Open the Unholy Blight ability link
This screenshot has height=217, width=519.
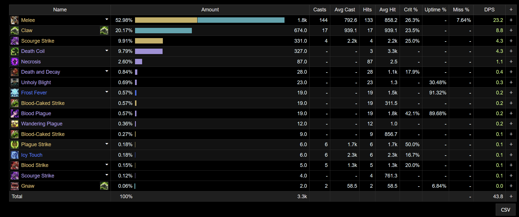coord(36,82)
